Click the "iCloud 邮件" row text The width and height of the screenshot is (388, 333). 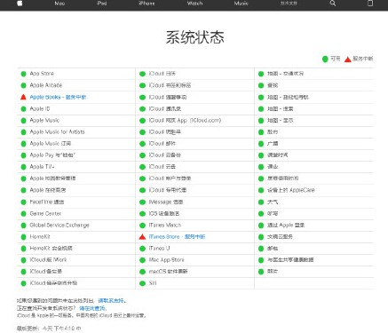pyautogui.click(x=162, y=143)
